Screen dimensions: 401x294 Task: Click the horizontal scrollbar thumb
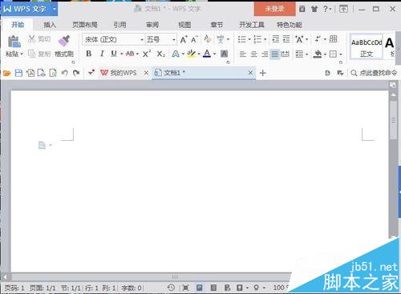tap(174, 277)
